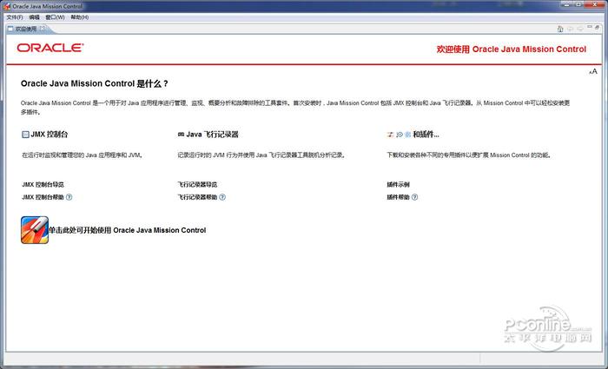
Task: Click the application icon in title bar
Action: pos(7,6)
